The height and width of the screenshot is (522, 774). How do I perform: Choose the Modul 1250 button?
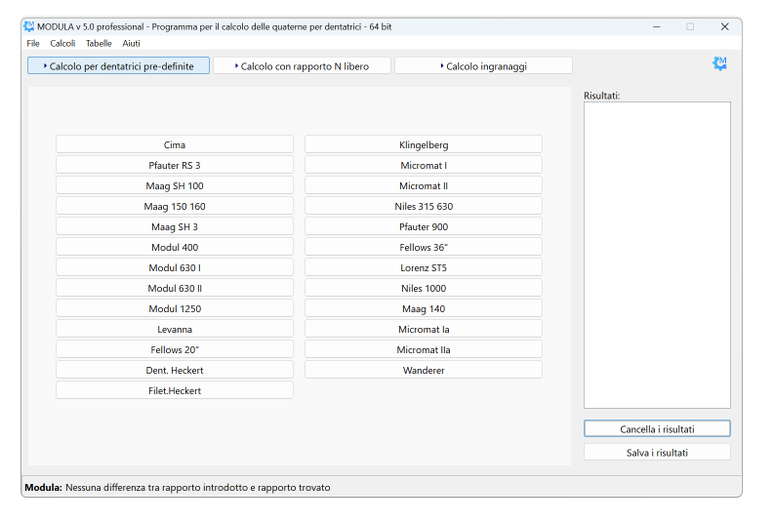pos(175,308)
